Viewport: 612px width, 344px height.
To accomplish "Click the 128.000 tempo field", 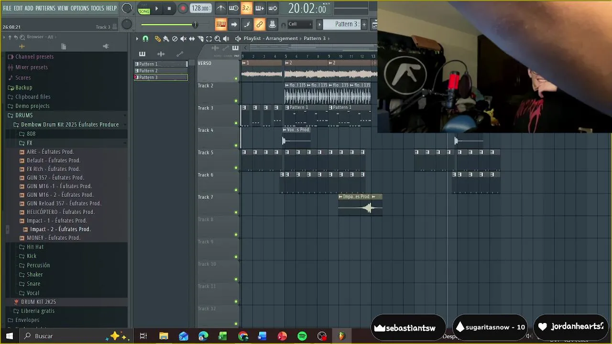I will click(x=200, y=9).
